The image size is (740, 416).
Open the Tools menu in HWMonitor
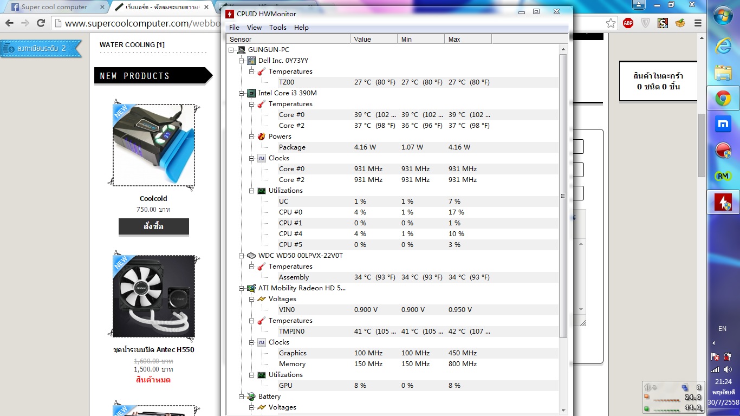[x=278, y=28]
